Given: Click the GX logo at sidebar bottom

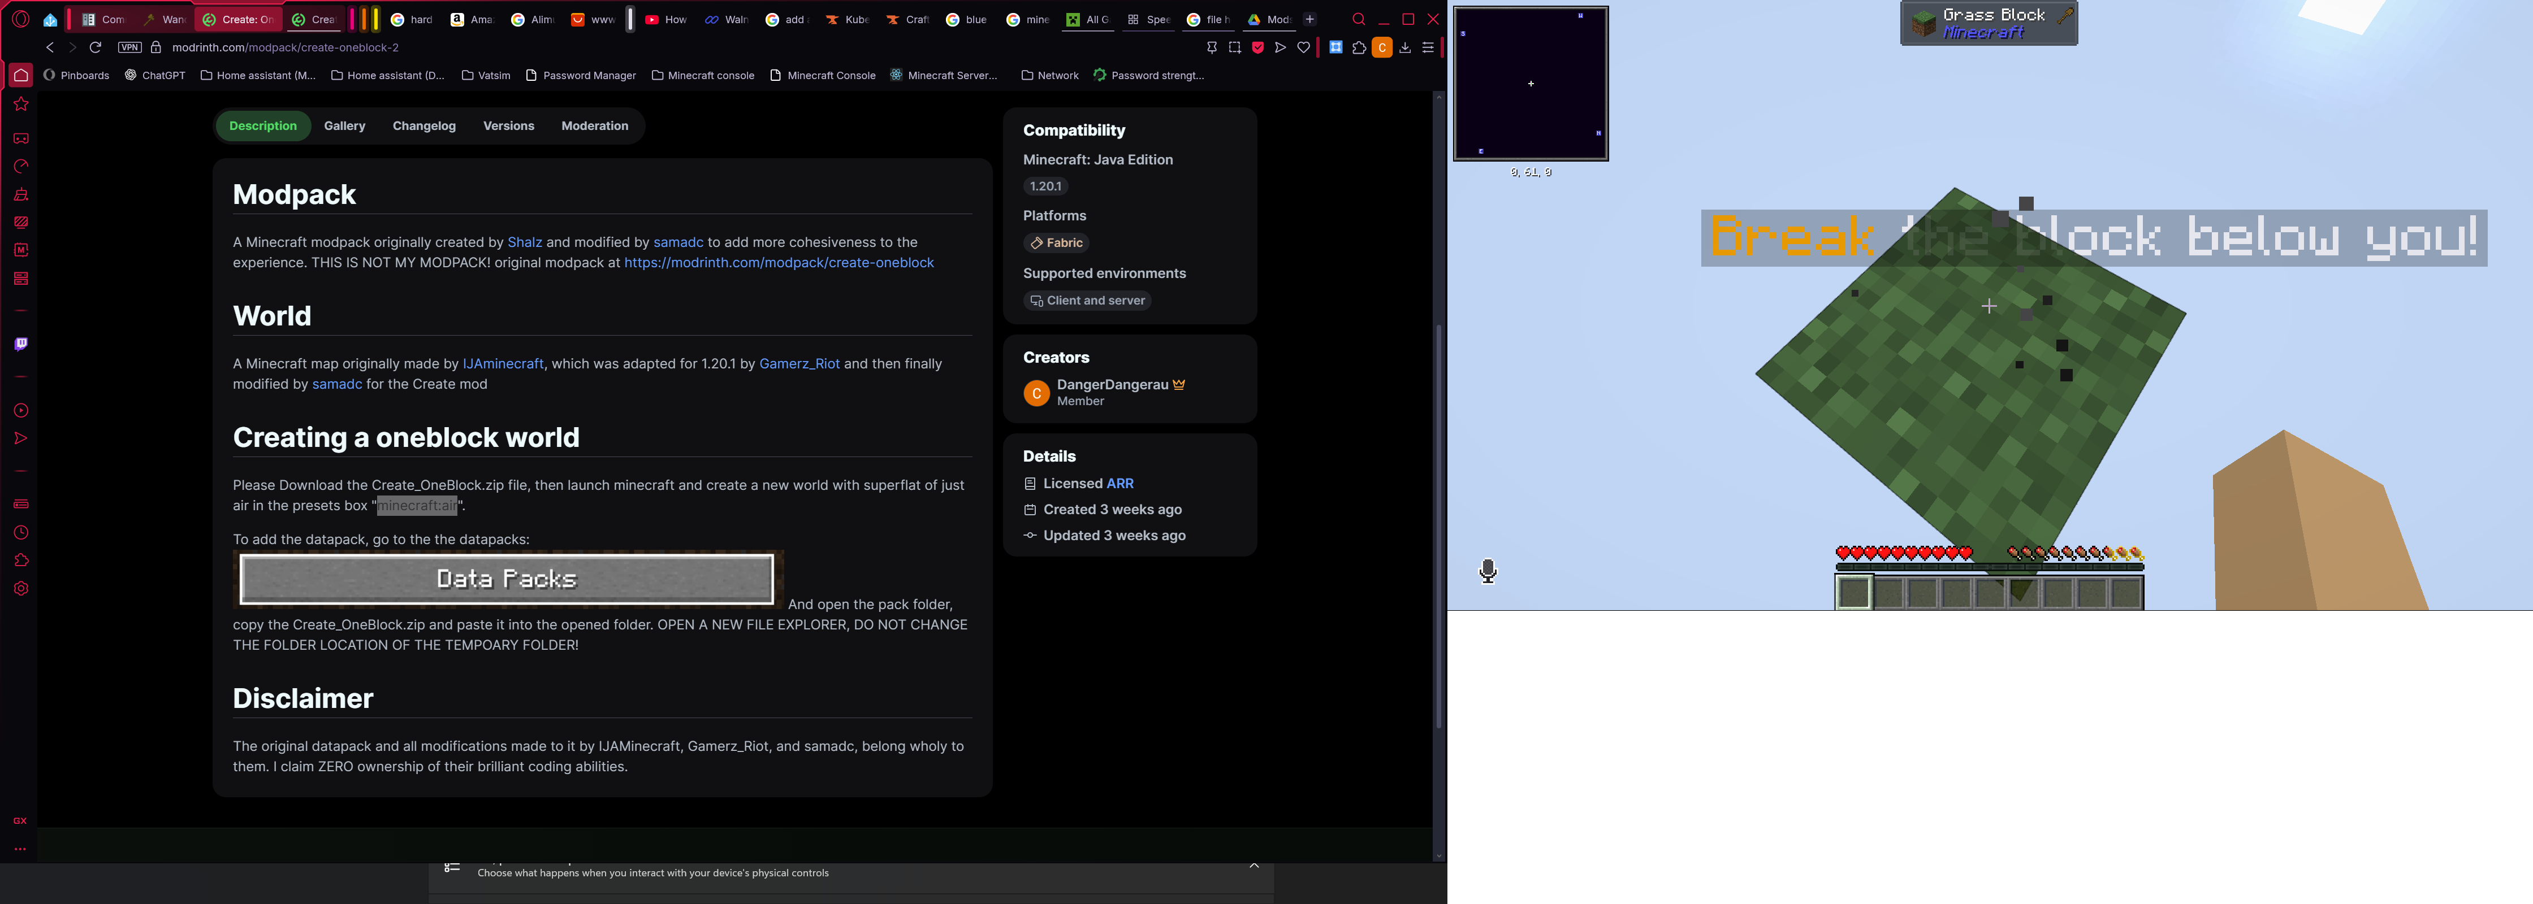Looking at the screenshot, I should pyautogui.click(x=20, y=820).
